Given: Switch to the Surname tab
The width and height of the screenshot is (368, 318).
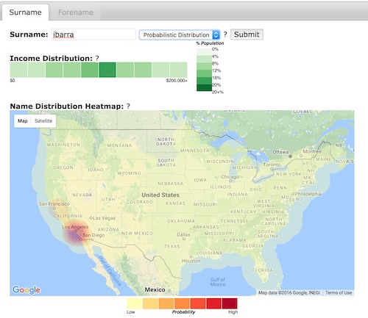Looking at the screenshot, I should (x=25, y=12).
